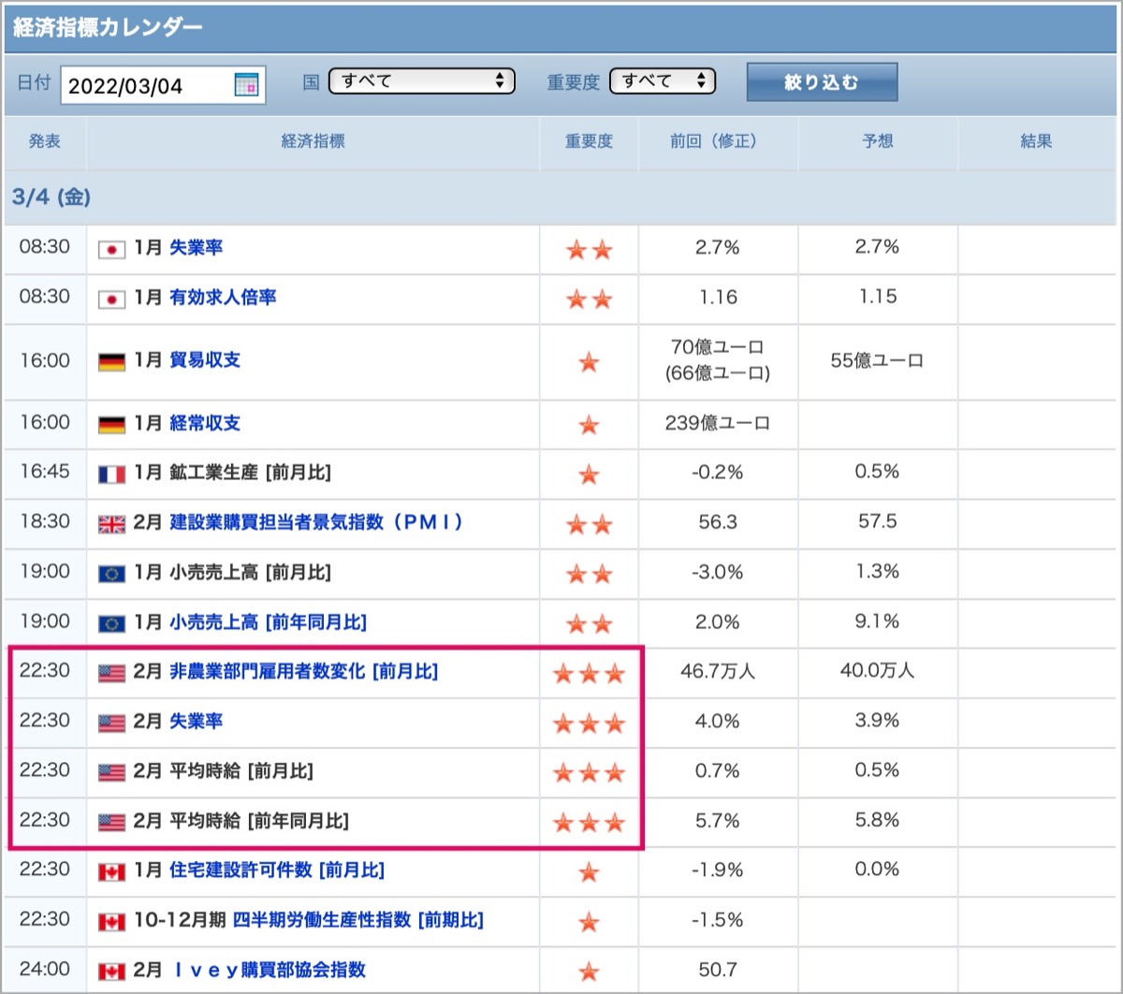The height and width of the screenshot is (994, 1123).
Task: Open the 平均時給 [前年同月比] link
Action: point(259,821)
